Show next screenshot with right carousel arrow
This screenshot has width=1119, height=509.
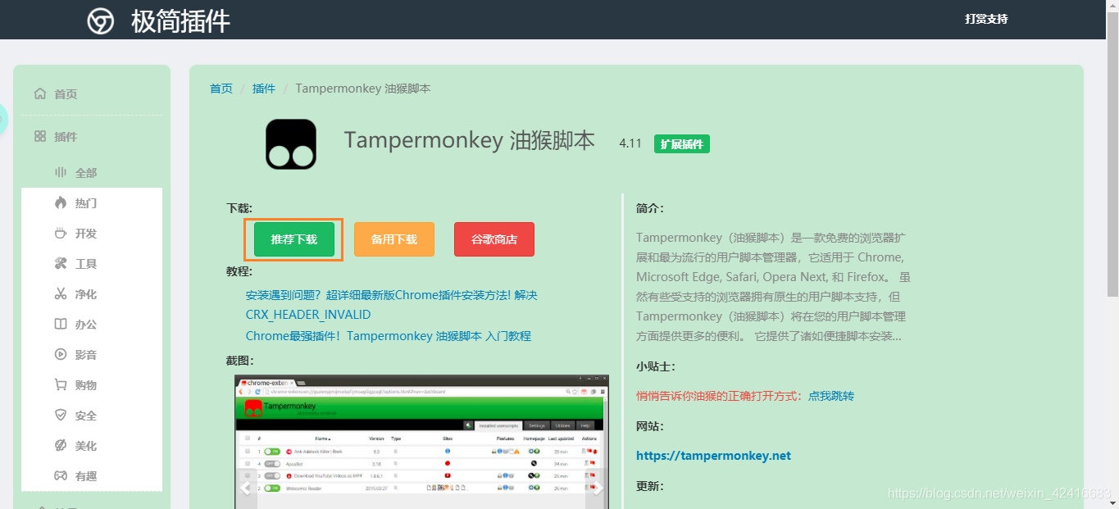tap(598, 489)
